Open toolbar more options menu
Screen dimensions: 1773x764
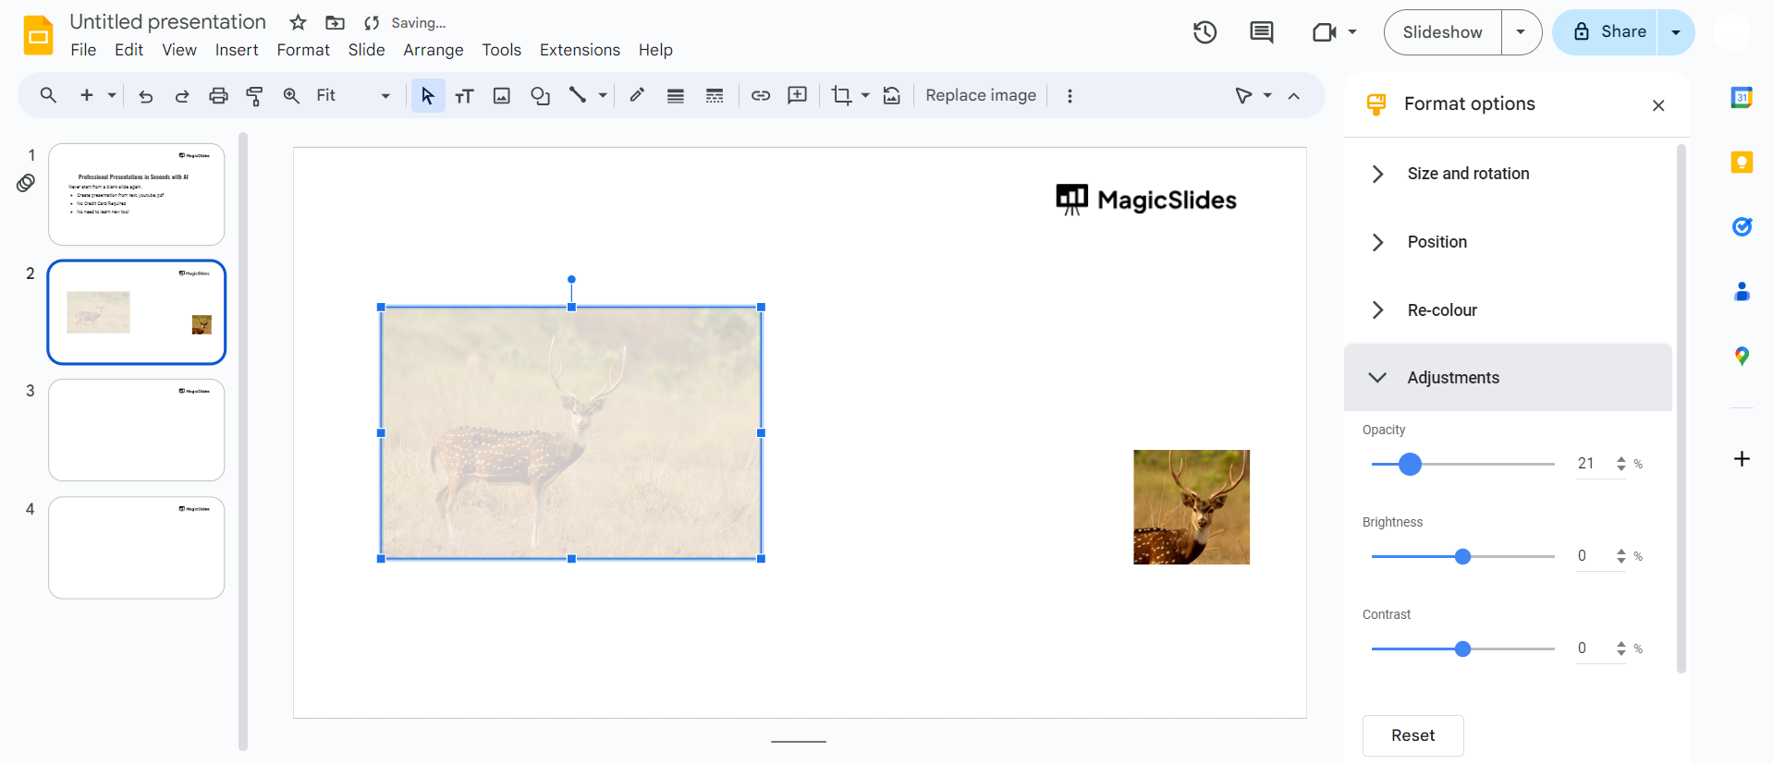(1070, 95)
